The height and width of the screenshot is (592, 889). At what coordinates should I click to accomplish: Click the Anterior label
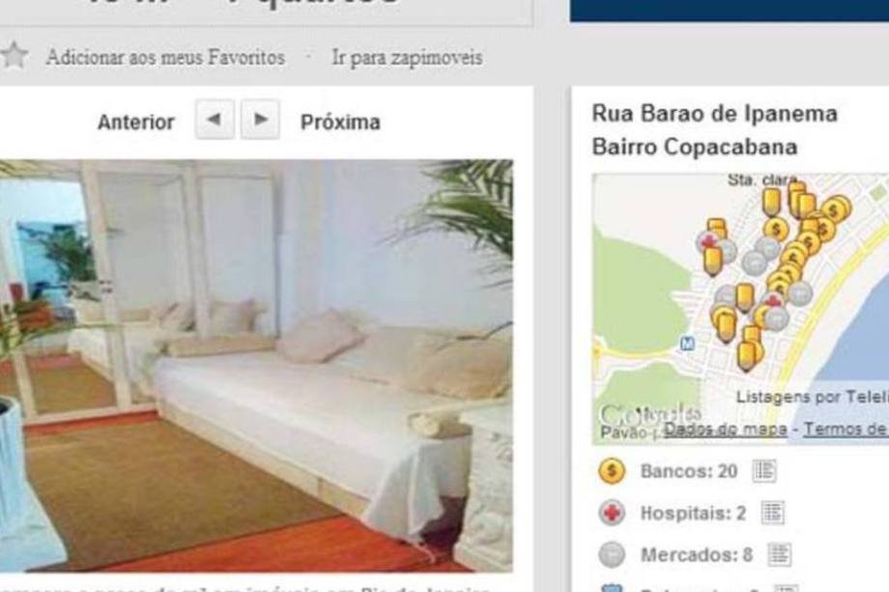coord(136,122)
